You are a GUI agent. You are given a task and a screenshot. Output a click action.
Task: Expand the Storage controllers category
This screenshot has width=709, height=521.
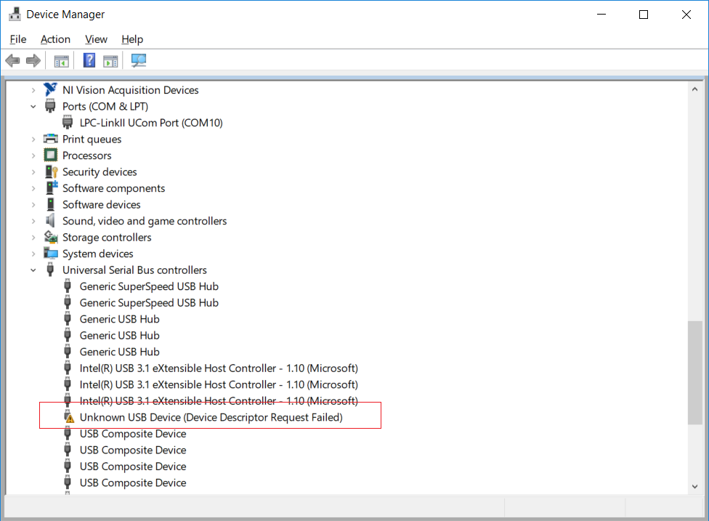(33, 238)
